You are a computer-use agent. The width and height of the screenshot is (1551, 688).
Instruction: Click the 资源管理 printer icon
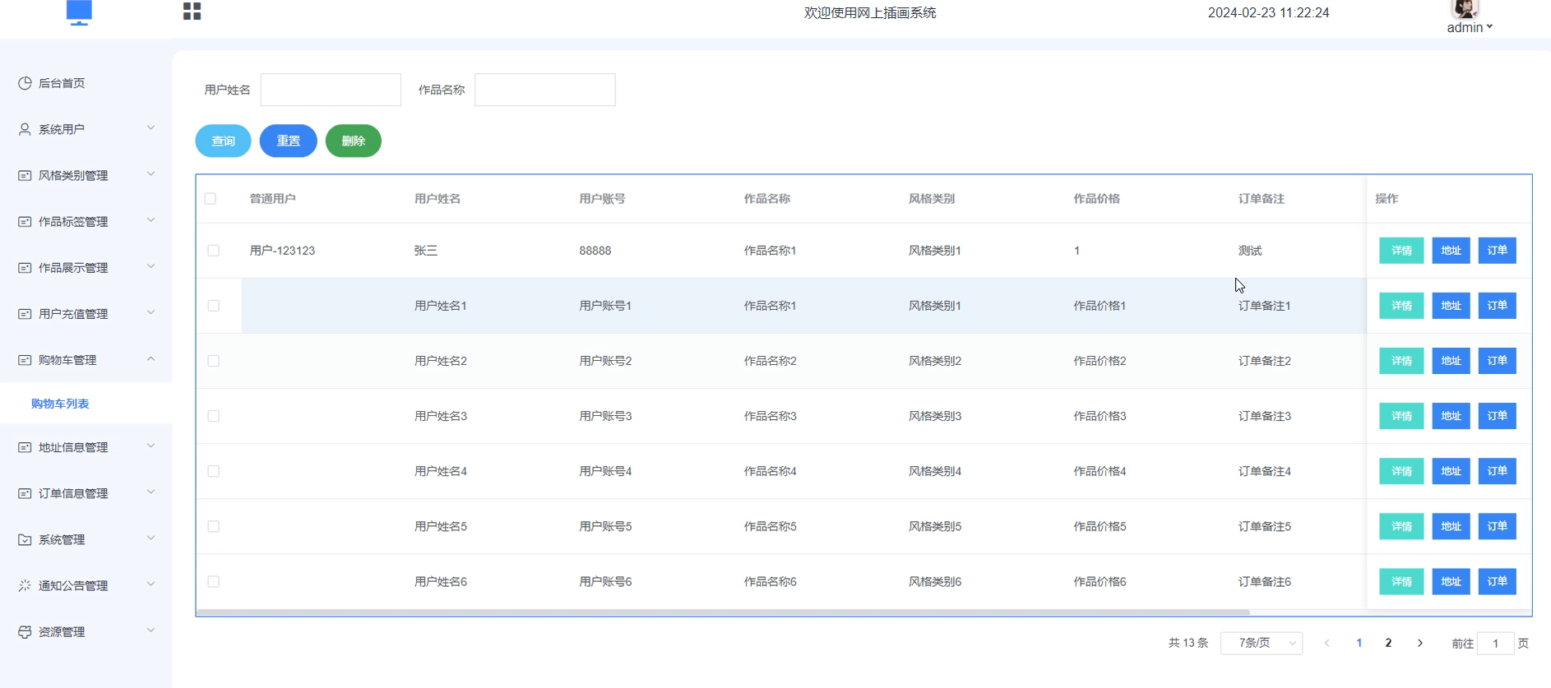pyautogui.click(x=25, y=632)
